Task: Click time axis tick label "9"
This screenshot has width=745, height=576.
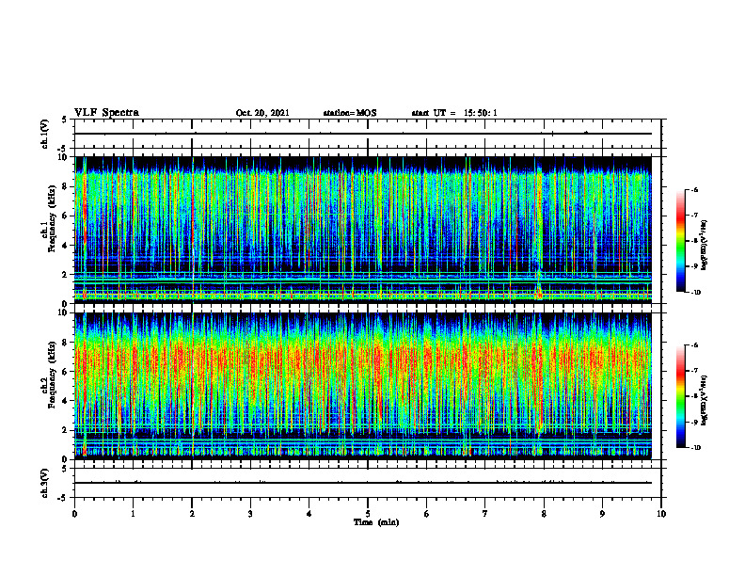Action: (602, 514)
